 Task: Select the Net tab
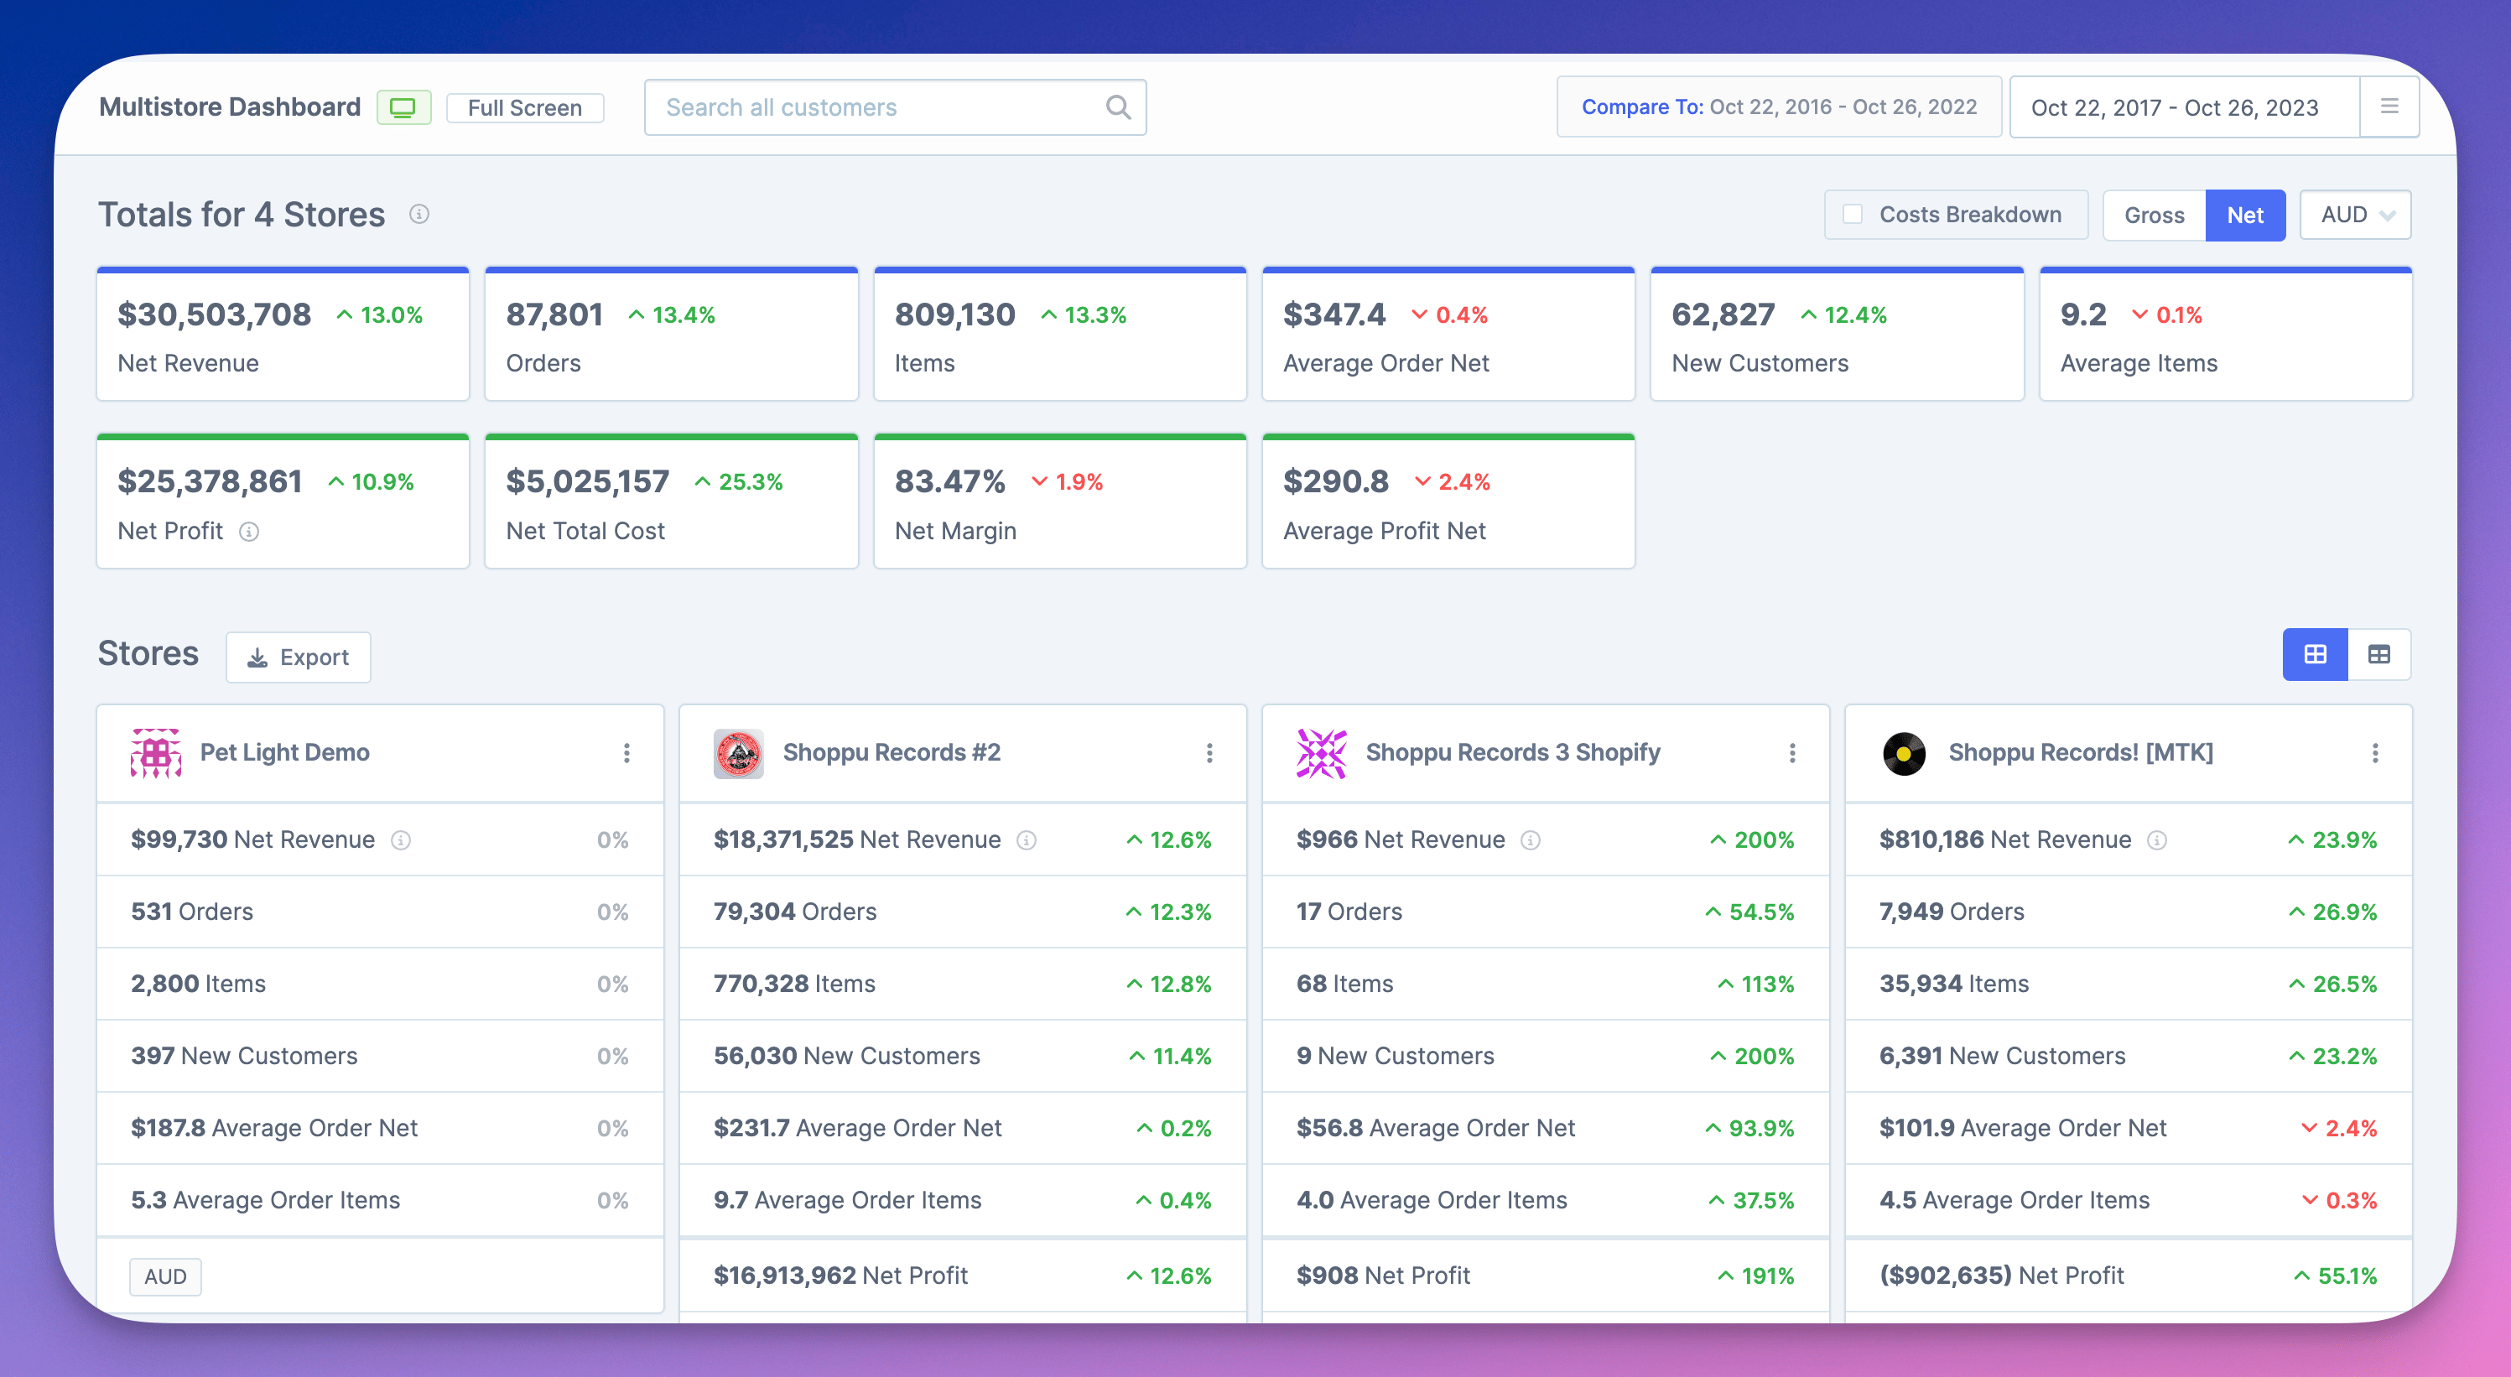(x=2246, y=215)
